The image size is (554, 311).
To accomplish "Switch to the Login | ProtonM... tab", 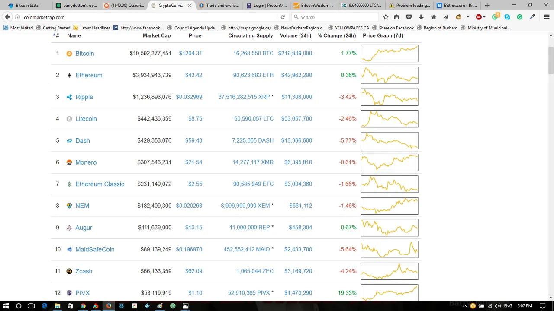I will pyautogui.click(x=267, y=6).
